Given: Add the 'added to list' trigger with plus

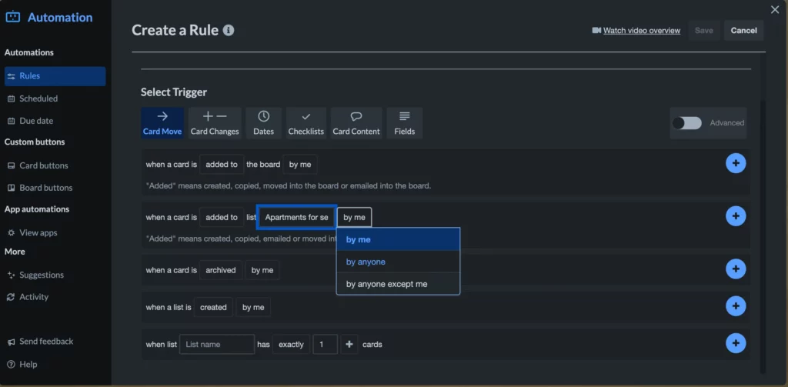Looking at the screenshot, I should click(x=736, y=216).
